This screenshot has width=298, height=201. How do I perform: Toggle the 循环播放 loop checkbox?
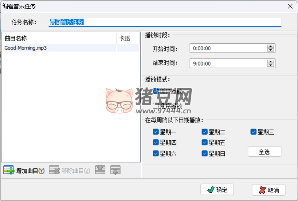pyautogui.click(x=155, y=91)
